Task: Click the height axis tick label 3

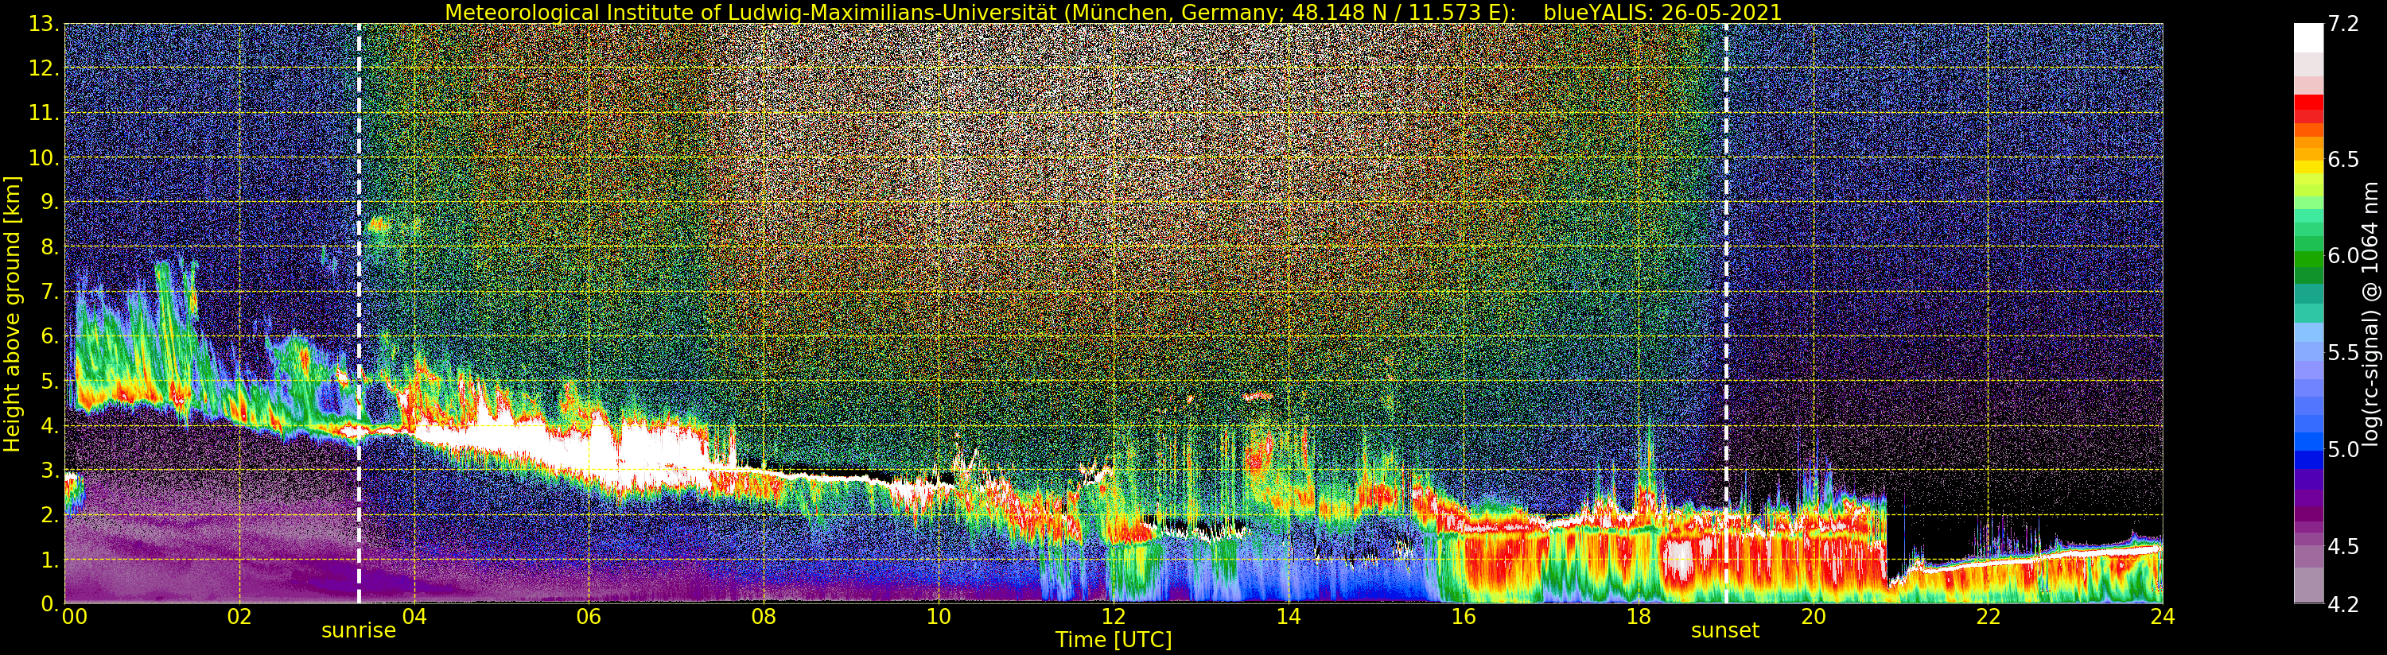Action: pos(50,470)
